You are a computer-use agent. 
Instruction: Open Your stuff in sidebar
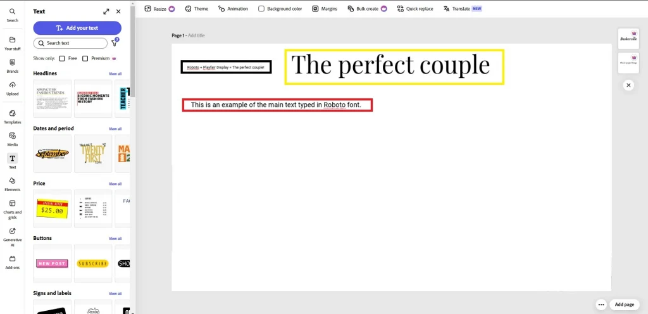coord(13,44)
